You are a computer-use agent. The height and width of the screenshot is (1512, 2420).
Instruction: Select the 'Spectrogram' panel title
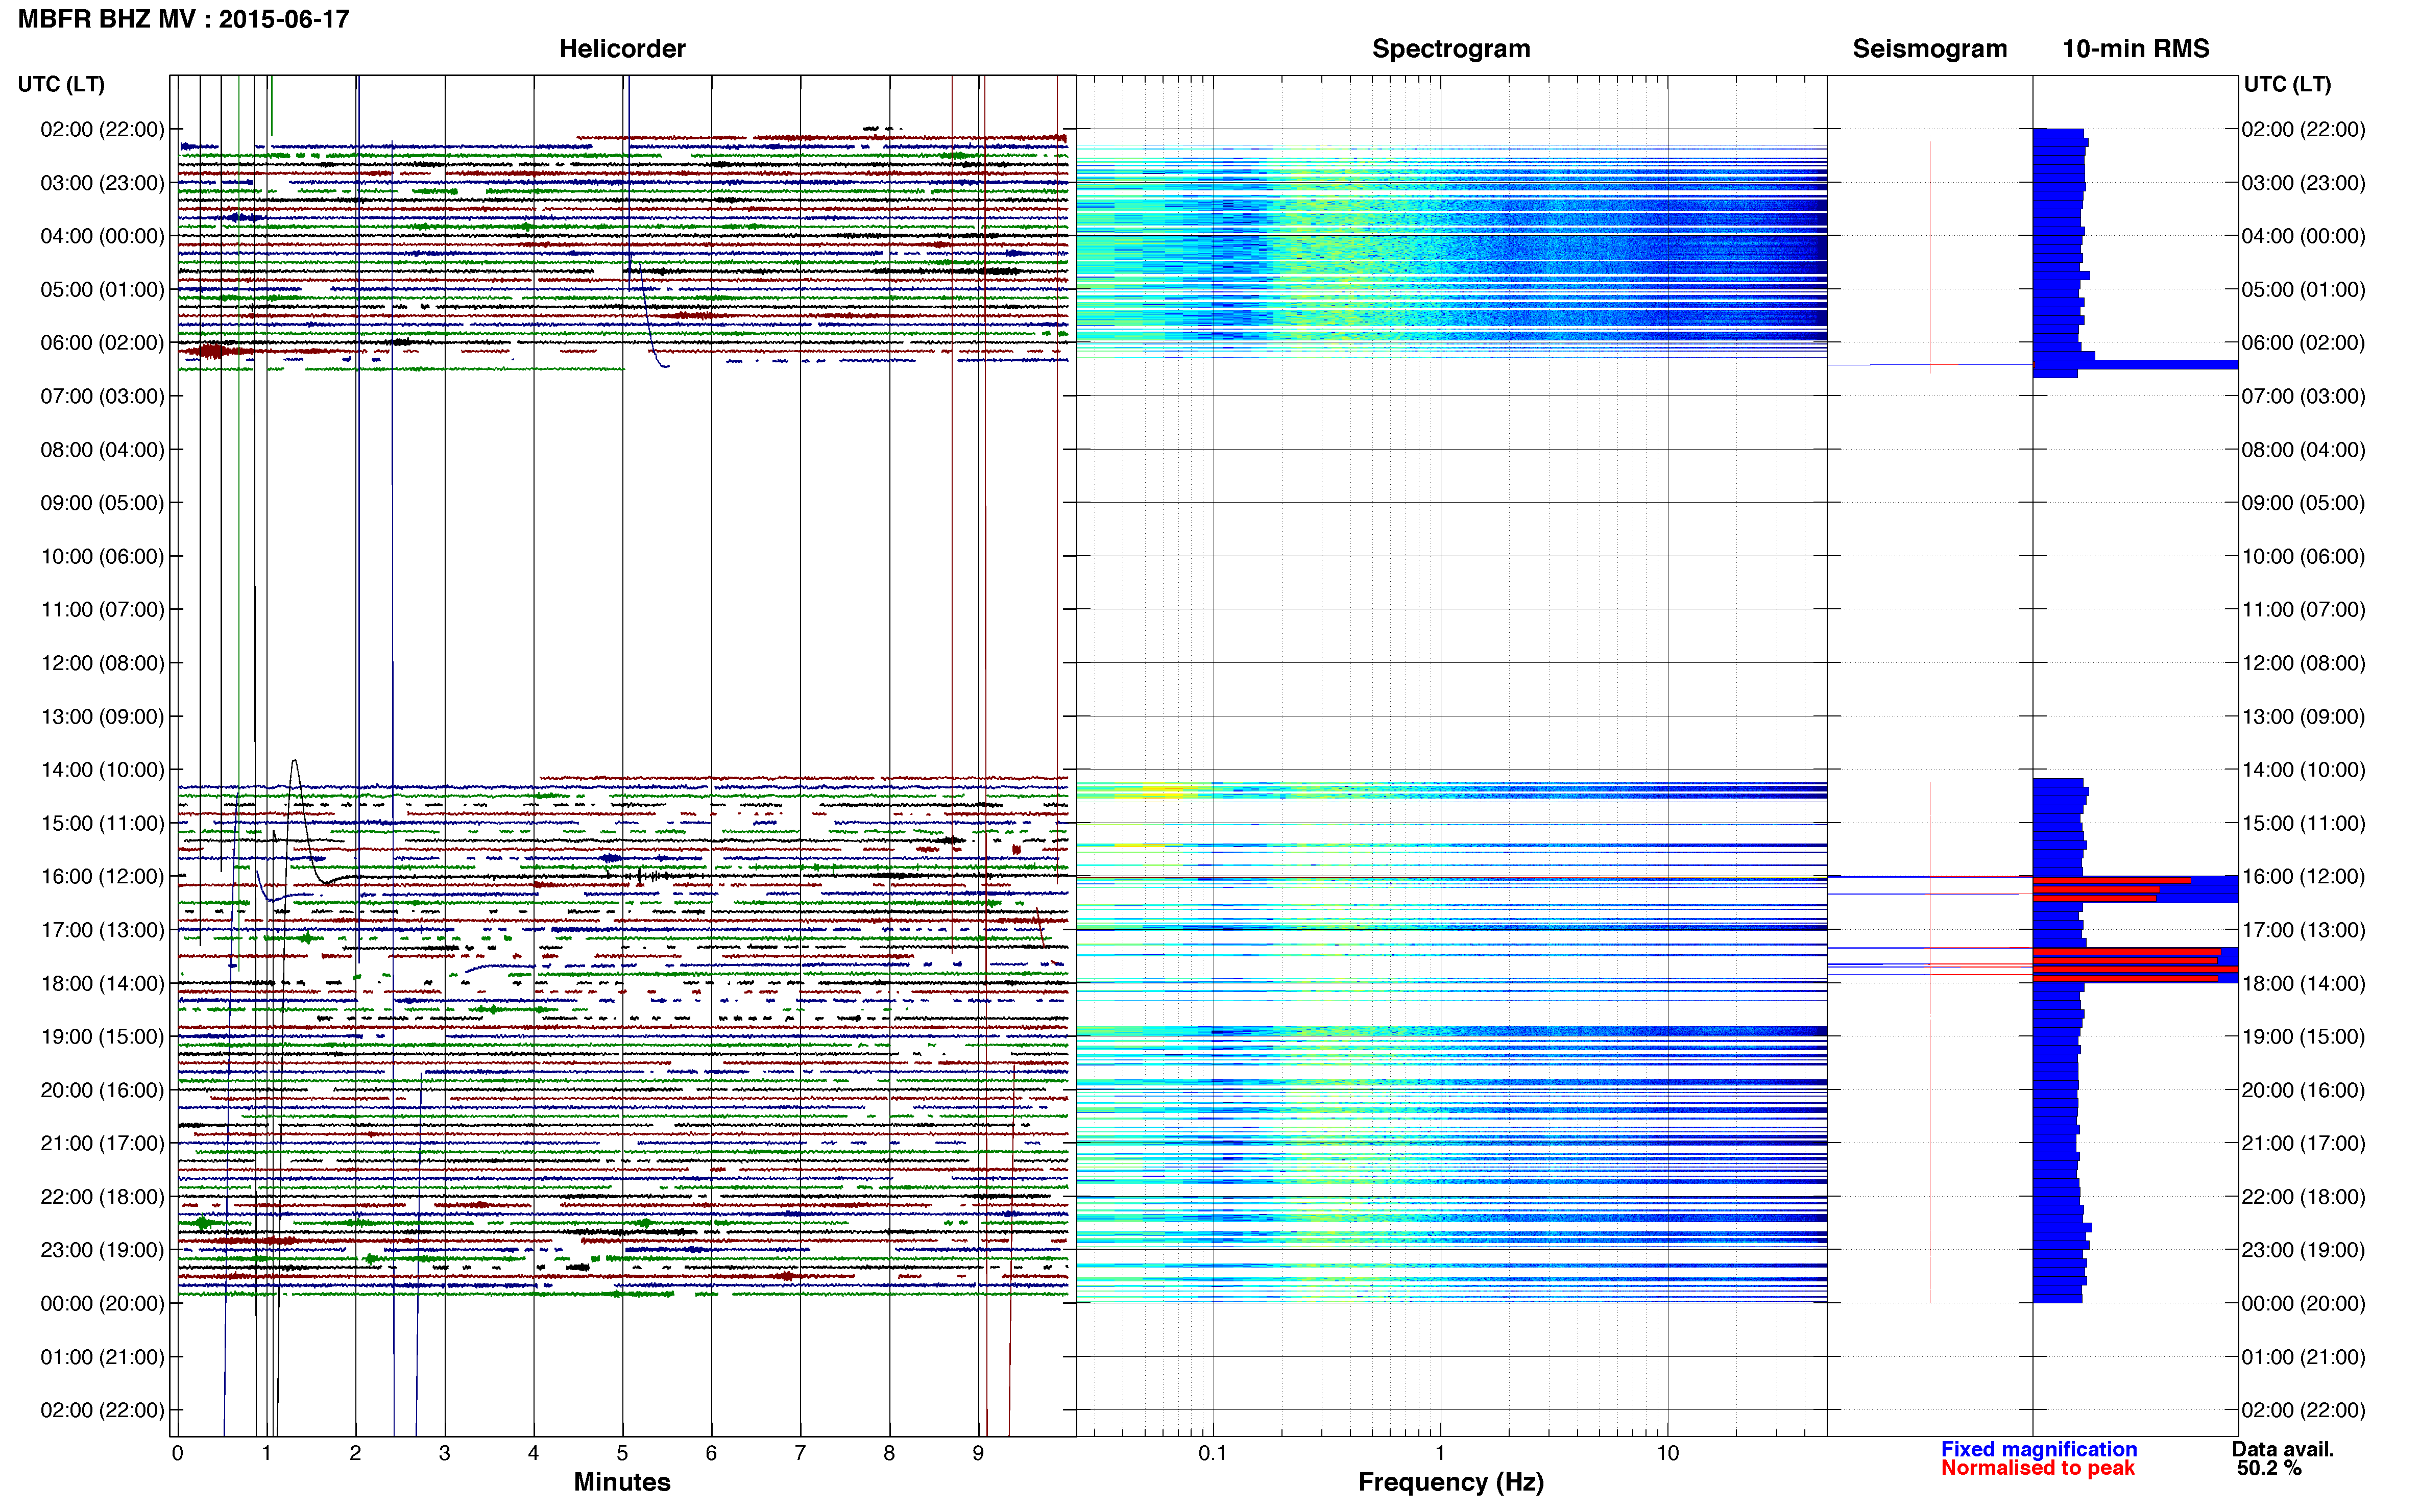(x=1450, y=49)
